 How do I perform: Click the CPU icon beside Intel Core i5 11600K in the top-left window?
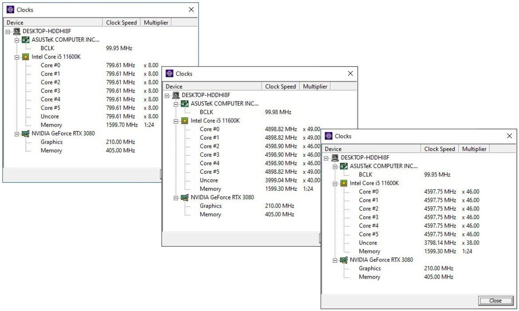pos(25,57)
